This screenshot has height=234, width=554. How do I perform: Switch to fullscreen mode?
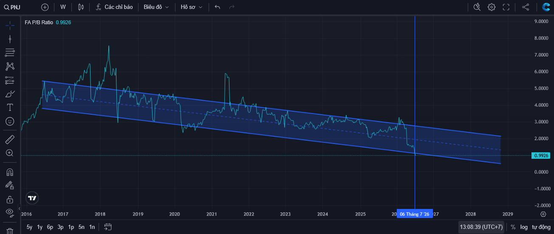pyautogui.click(x=506, y=7)
